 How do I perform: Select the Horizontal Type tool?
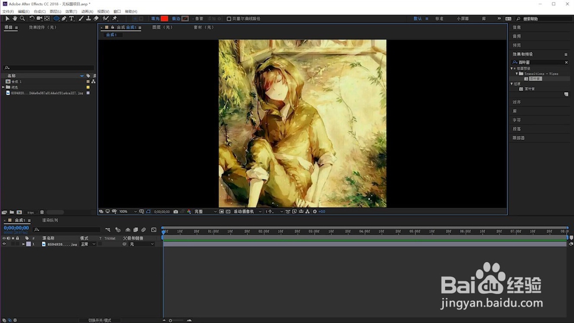(x=71, y=18)
